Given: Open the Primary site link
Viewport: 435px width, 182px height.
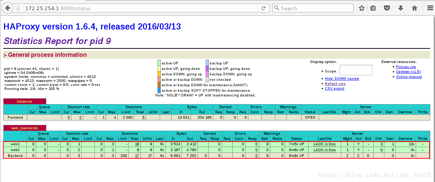Looking at the screenshot, I should click(406, 67).
